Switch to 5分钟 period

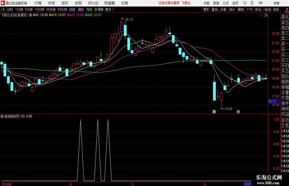(29, 9)
